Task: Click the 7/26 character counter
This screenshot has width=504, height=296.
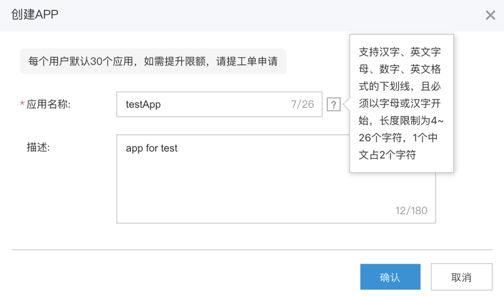Action: [302, 104]
